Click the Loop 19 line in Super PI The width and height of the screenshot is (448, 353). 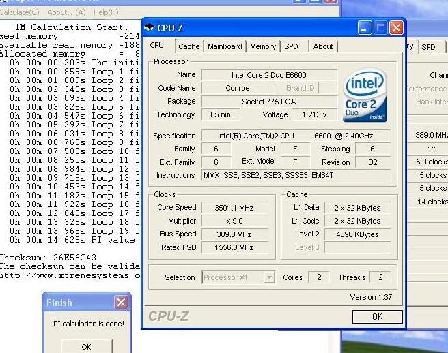click(x=74, y=231)
